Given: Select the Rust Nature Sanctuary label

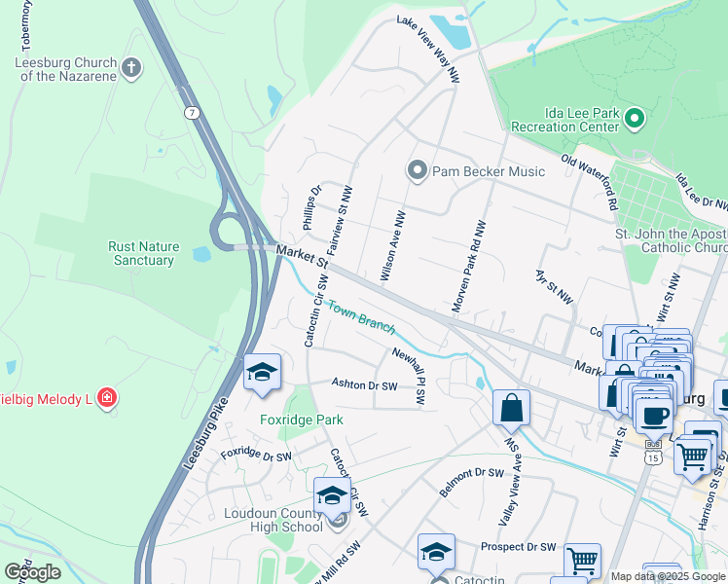Looking at the screenshot, I should click(x=144, y=253).
